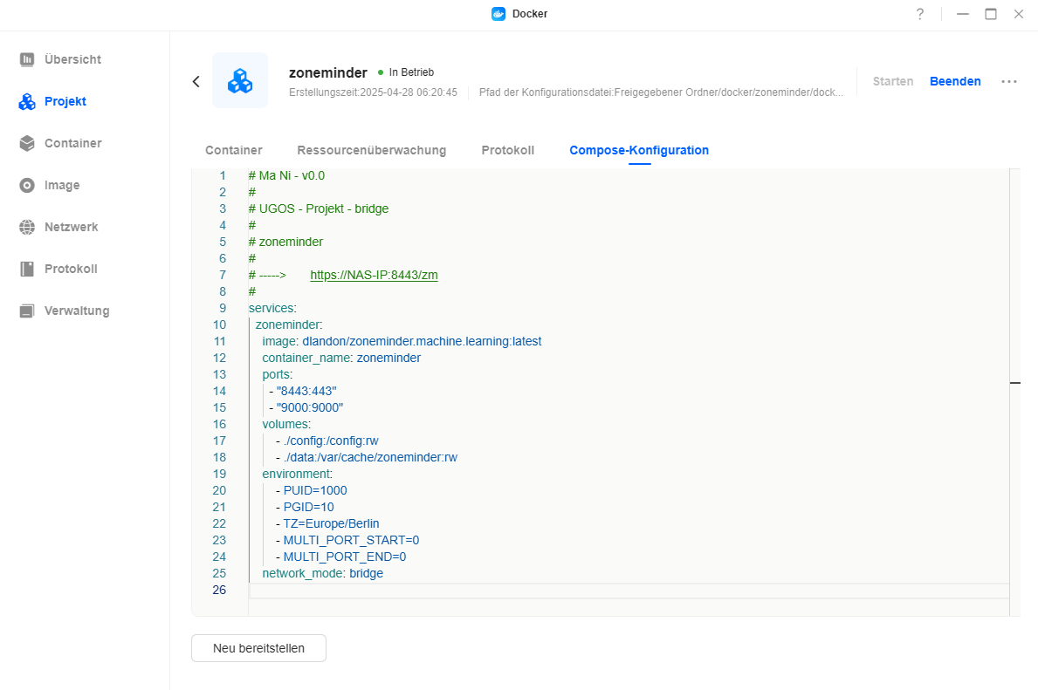Screen dimensions: 1038x690
Task: Open the Container section icon
Action: pos(27,143)
